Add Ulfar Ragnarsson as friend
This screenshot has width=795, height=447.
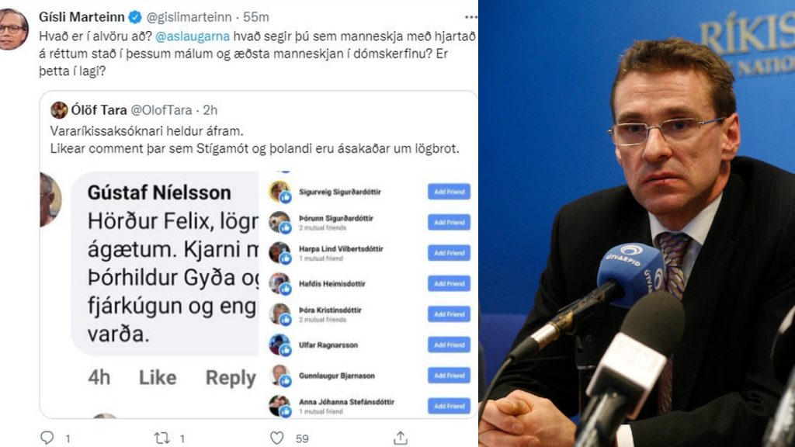[449, 345]
